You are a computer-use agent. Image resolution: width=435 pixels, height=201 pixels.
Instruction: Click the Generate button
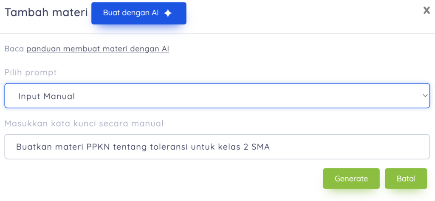351,178
